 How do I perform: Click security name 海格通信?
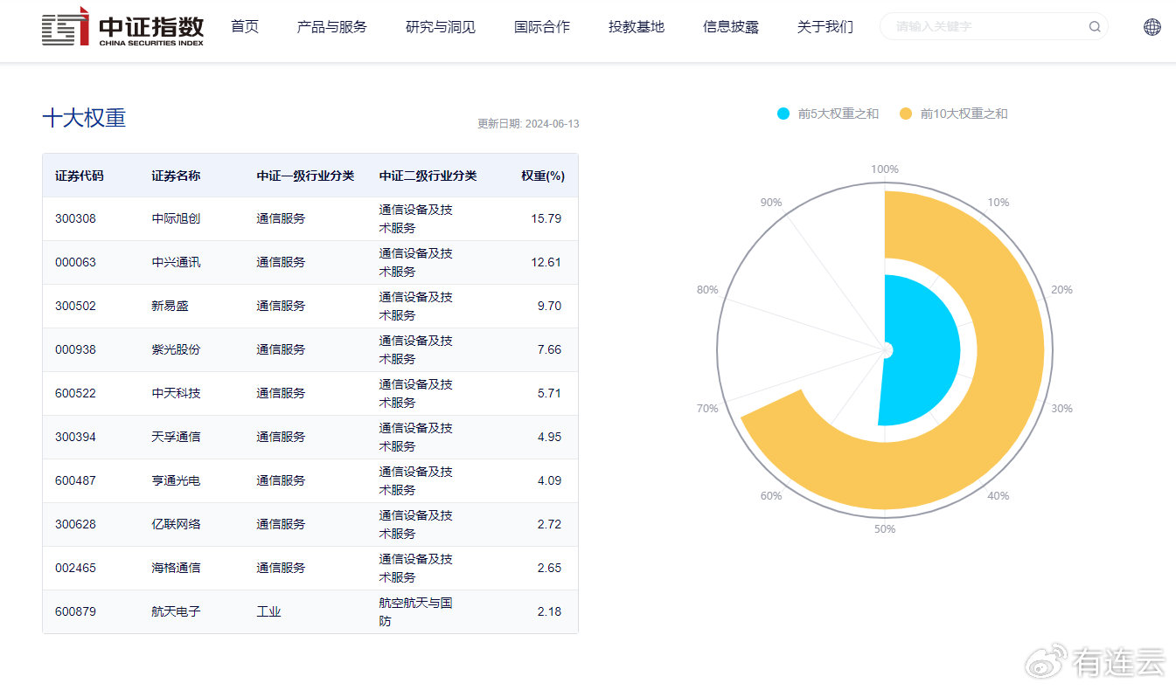click(x=176, y=568)
